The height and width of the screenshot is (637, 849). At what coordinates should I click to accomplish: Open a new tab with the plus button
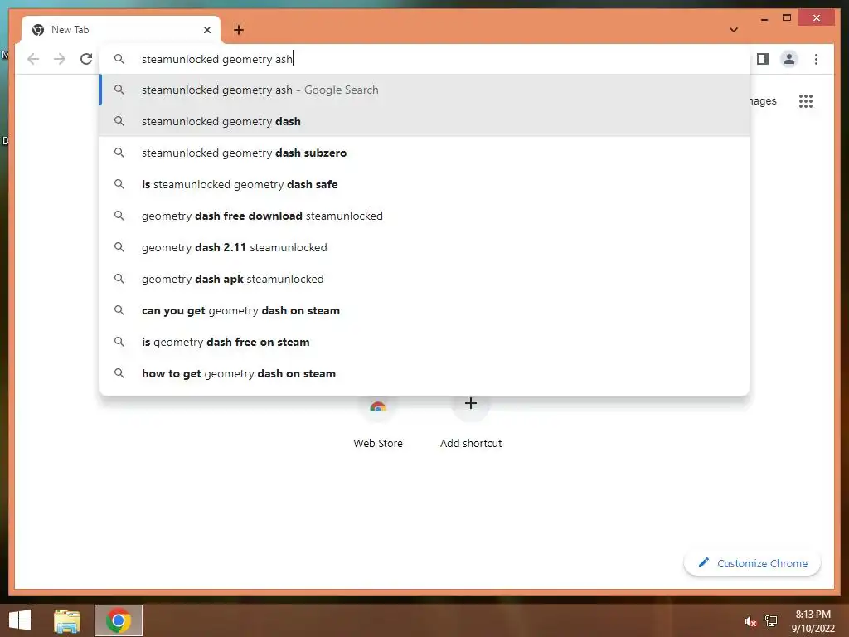(239, 30)
